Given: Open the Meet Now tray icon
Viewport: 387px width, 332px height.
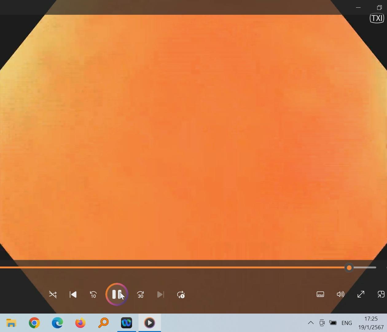Looking at the screenshot, I should pos(322,323).
